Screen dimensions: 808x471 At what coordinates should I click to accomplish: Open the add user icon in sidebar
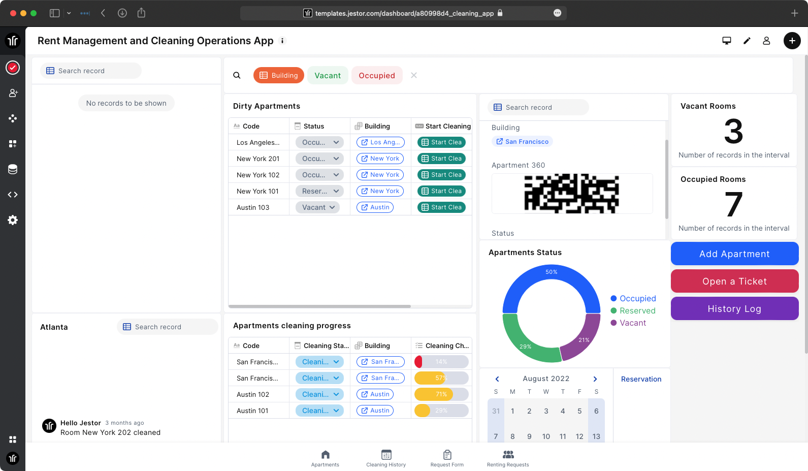[x=13, y=93]
